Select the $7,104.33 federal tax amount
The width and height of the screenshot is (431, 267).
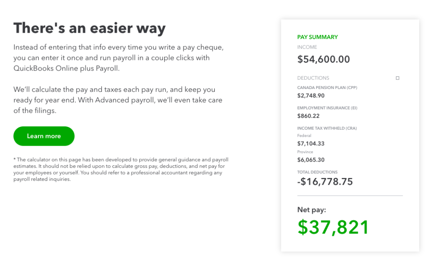pyautogui.click(x=311, y=144)
